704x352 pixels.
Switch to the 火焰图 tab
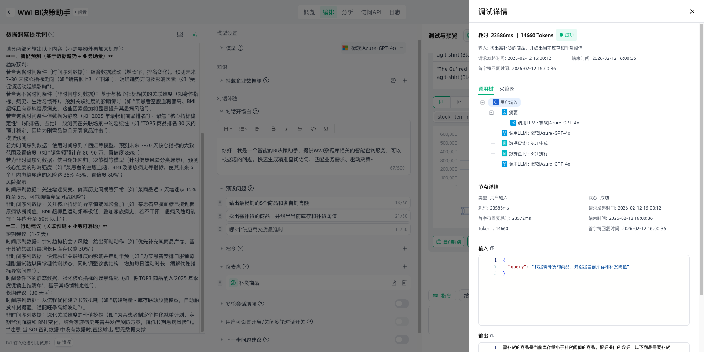point(507,89)
